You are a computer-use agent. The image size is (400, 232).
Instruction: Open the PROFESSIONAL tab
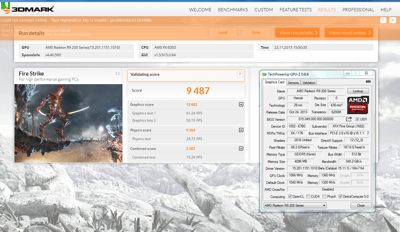pyautogui.click(x=358, y=10)
